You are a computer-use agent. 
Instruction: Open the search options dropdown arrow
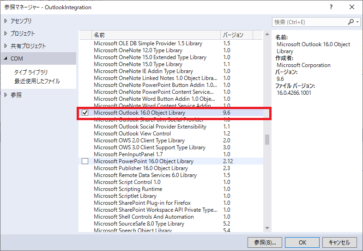(357, 22)
